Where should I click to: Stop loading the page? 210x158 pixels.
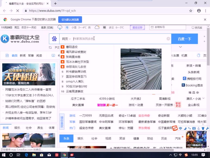coord(17,11)
